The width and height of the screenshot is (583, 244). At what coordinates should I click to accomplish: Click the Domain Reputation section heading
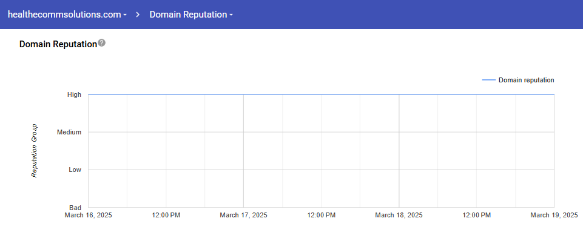58,44
